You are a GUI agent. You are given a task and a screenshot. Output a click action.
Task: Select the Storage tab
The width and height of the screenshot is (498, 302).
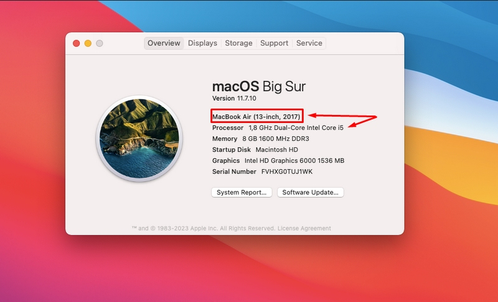pyautogui.click(x=238, y=43)
